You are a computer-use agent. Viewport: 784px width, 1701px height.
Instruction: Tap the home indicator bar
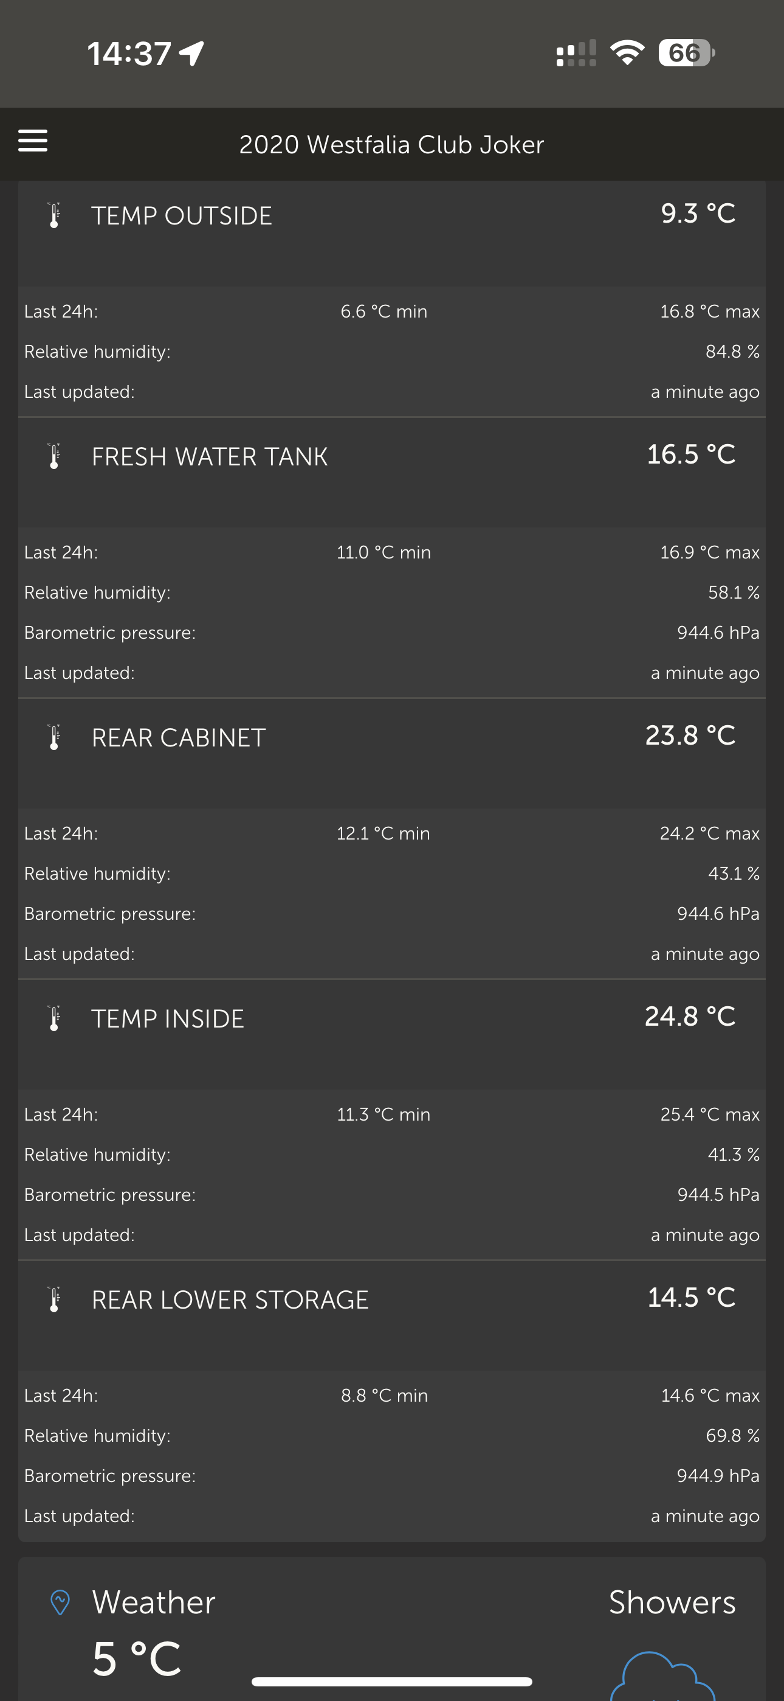pos(392,1681)
